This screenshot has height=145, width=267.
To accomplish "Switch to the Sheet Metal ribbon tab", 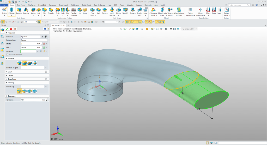I will click(x=64, y=5).
